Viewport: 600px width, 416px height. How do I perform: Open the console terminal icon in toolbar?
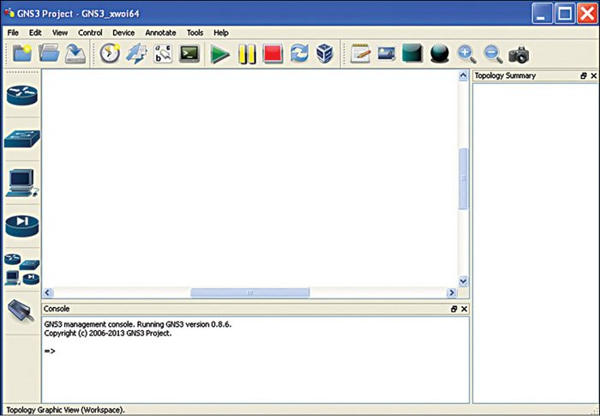[x=189, y=54]
